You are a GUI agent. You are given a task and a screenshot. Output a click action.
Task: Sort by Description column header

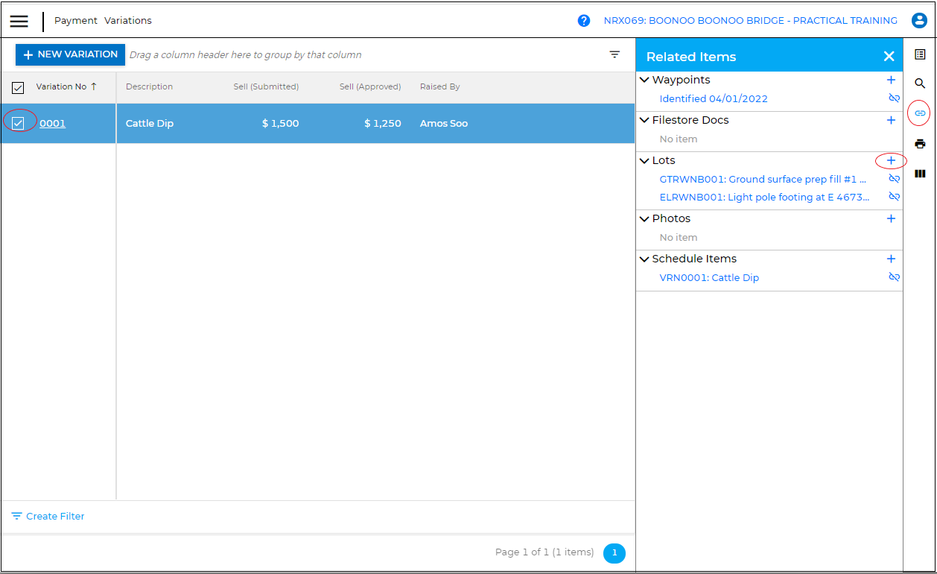[x=149, y=86]
